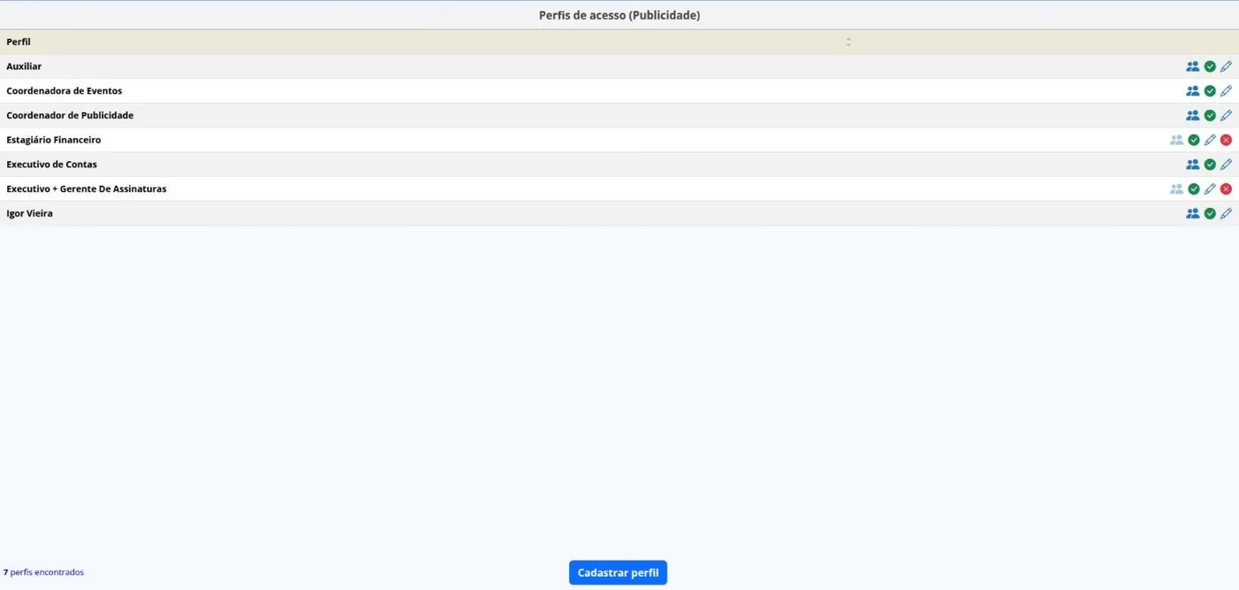The height and width of the screenshot is (590, 1239).
Task: Toggle green check for Coordenador de Publicidade
Action: tap(1210, 116)
